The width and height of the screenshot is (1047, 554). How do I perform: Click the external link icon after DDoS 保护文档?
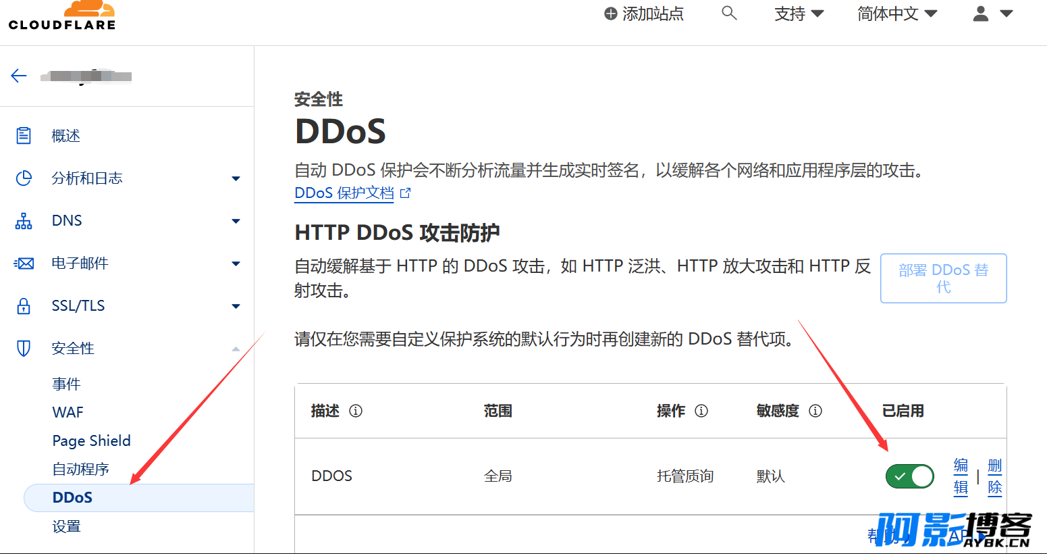405,193
